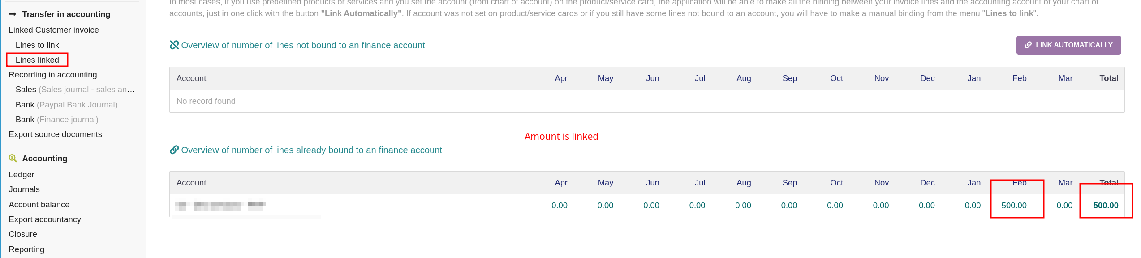Open Linked Customer invoice section
The height and width of the screenshot is (258, 1141).
[54, 30]
